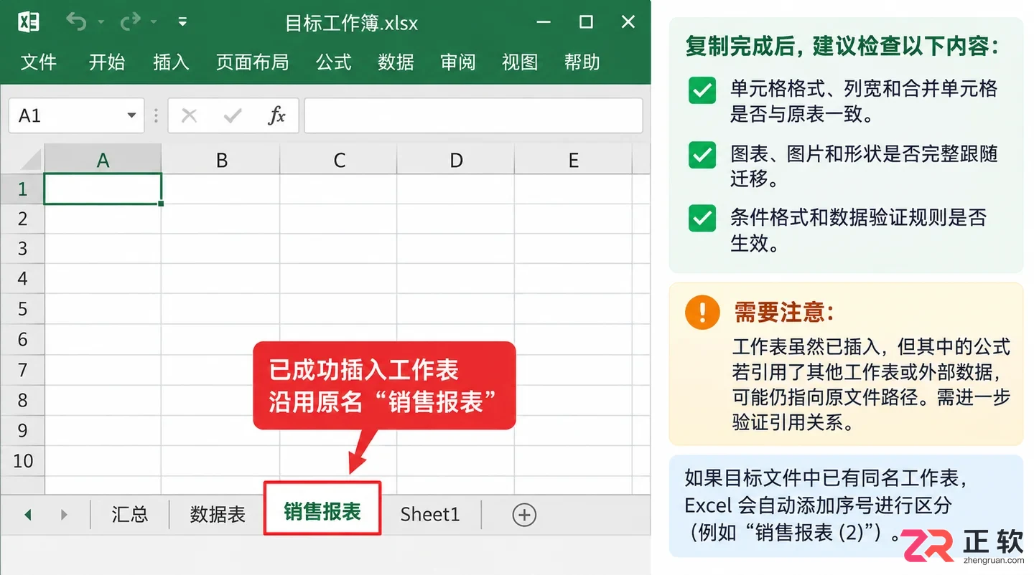1034x575 pixels.
Task: Go to the 数据 ribbon tab
Action: (396, 62)
